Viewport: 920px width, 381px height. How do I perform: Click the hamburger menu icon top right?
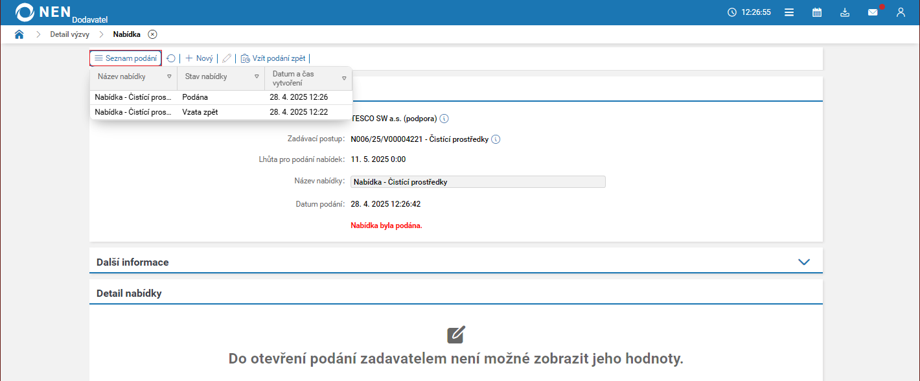coord(789,12)
